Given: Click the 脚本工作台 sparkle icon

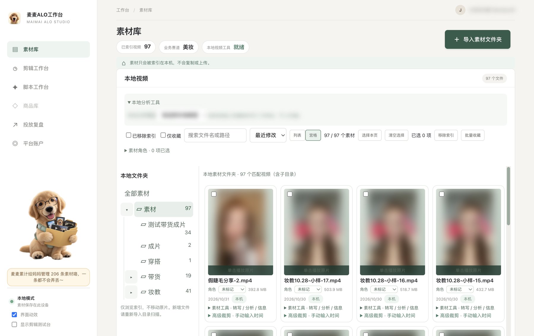Looking at the screenshot, I should click(15, 87).
